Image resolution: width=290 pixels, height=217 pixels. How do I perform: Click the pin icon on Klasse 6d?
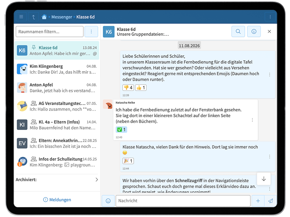pyautogui.click(x=34, y=47)
